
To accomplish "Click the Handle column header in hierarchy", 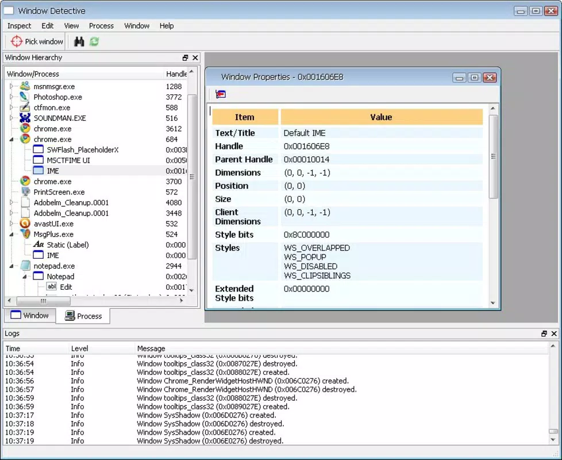I will coord(176,74).
